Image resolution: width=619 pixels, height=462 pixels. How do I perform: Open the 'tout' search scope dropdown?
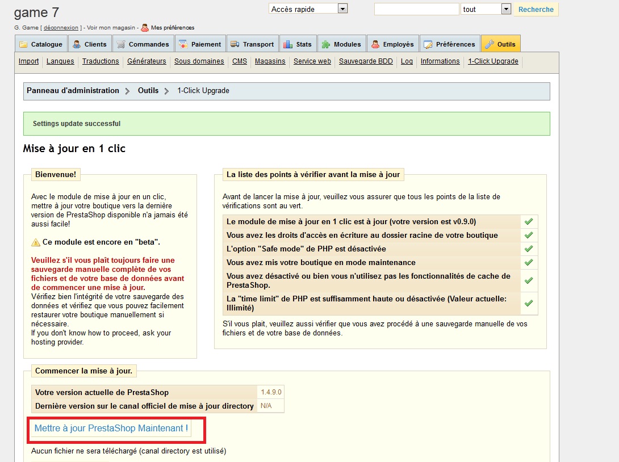486,9
